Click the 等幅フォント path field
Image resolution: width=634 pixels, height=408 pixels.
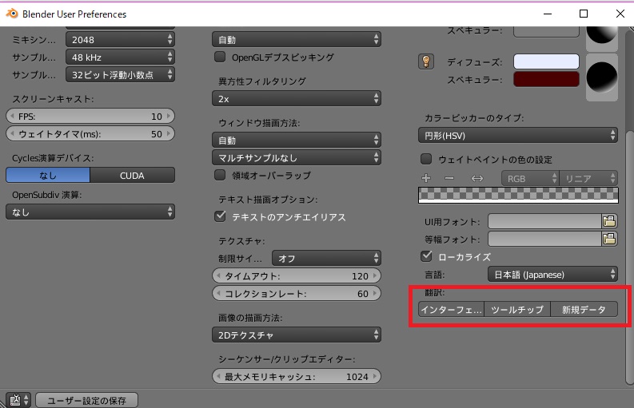coord(544,239)
